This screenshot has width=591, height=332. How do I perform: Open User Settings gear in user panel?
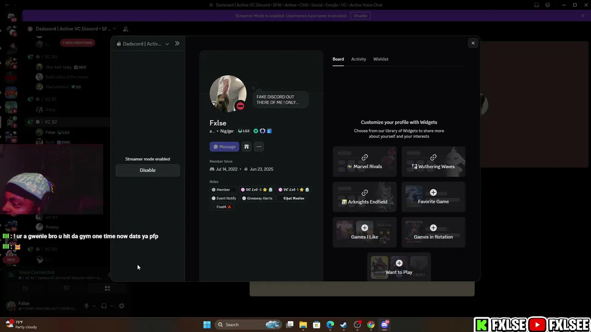(121, 306)
